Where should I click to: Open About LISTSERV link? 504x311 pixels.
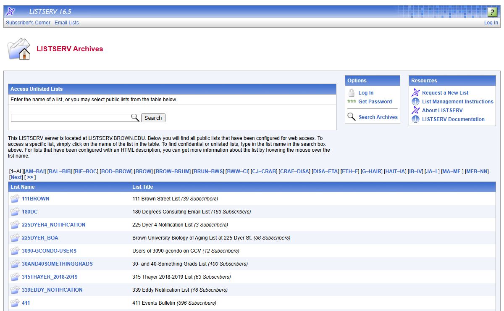[442, 111]
